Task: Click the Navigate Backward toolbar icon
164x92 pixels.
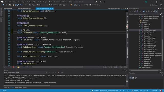Action: point(3,5)
